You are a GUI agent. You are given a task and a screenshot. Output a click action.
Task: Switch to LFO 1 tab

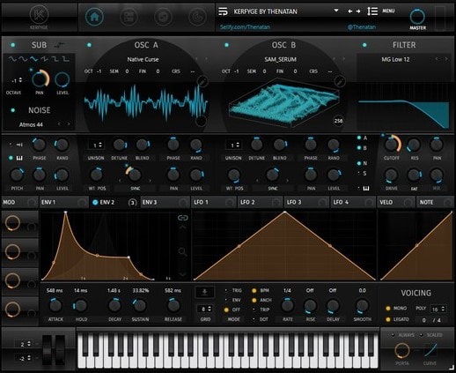(x=214, y=202)
